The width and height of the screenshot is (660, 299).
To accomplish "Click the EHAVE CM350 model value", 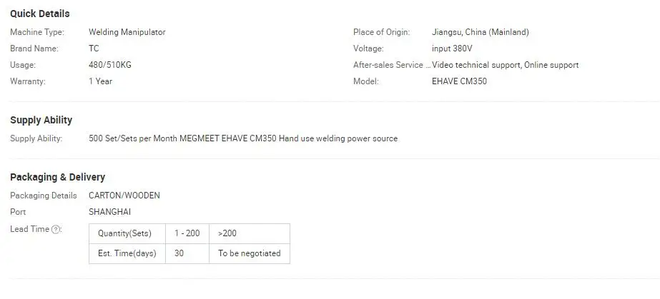I will point(459,81).
